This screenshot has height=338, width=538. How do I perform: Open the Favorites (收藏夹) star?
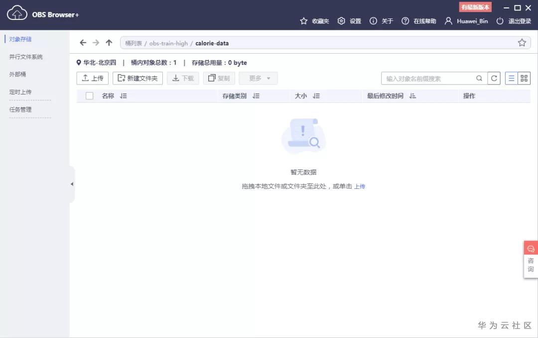point(313,21)
